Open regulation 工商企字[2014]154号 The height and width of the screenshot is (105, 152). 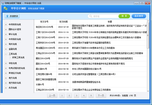[45, 53]
